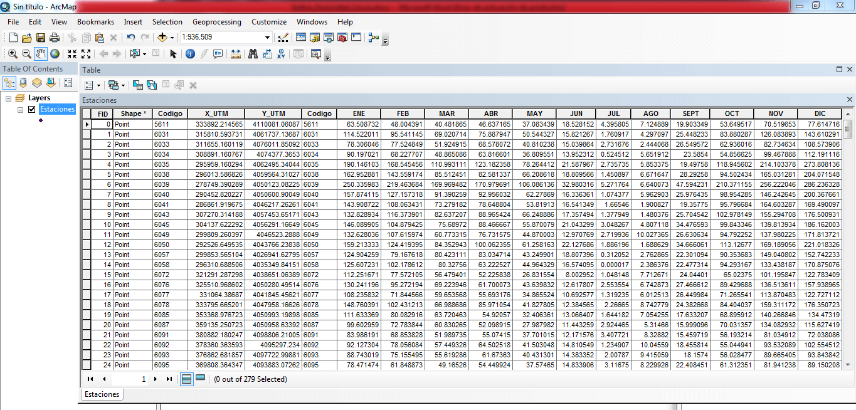The width and height of the screenshot is (856, 410).
Task: Go to the last record button
Action: pyautogui.click(x=169, y=379)
